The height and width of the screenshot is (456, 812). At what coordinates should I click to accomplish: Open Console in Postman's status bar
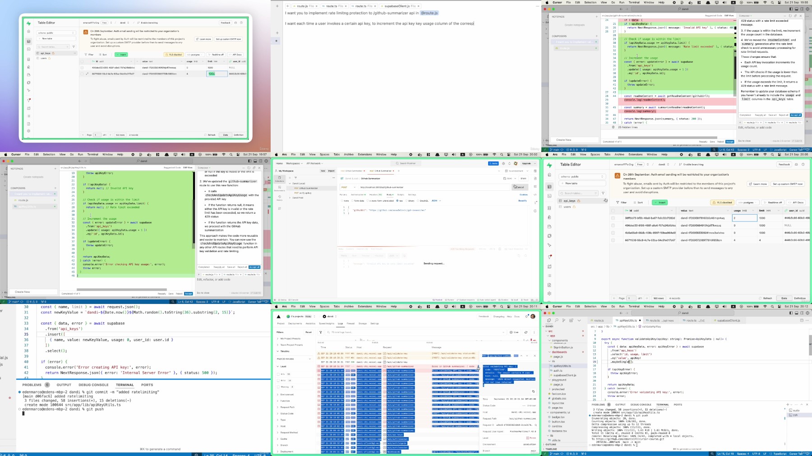click(294, 300)
